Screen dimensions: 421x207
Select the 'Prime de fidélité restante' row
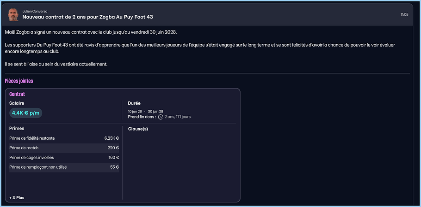[64, 138]
